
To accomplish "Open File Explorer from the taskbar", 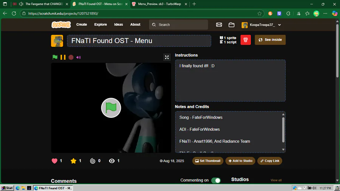I will (23, 188).
